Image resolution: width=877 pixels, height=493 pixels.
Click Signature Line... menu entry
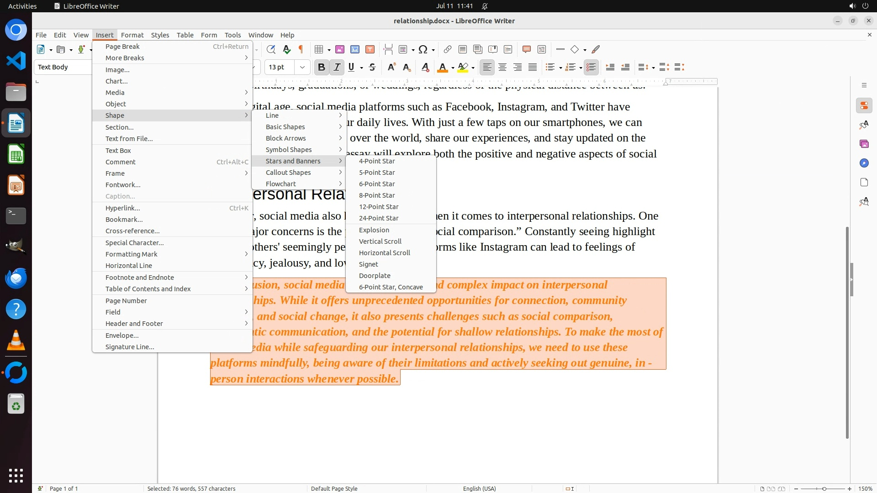(129, 347)
